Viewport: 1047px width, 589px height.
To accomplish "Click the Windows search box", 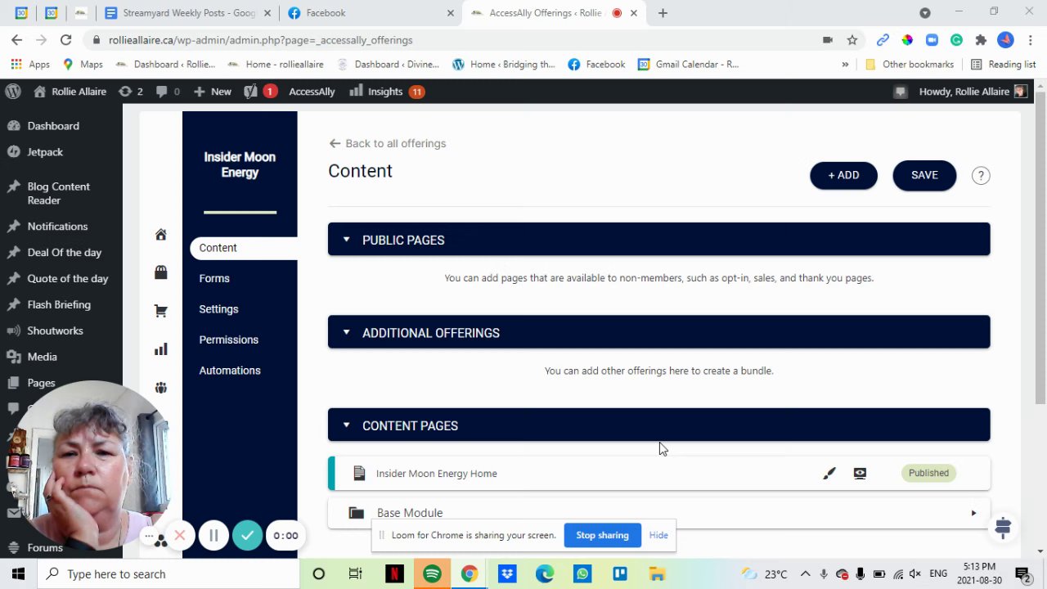I will click(x=168, y=574).
